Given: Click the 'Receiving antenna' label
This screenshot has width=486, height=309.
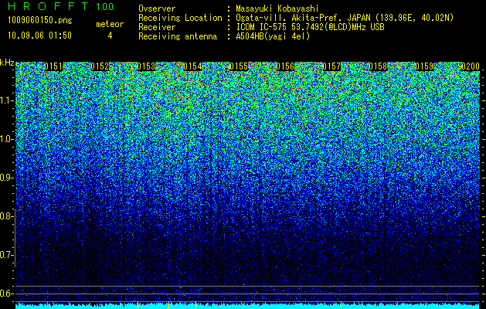Looking at the screenshot, I should tap(178, 36).
